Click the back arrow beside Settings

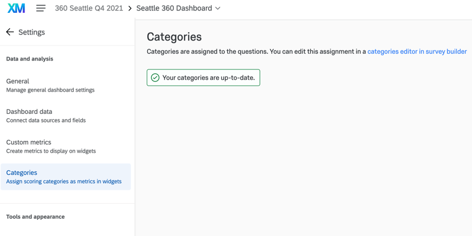pyautogui.click(x=10, y=32)
